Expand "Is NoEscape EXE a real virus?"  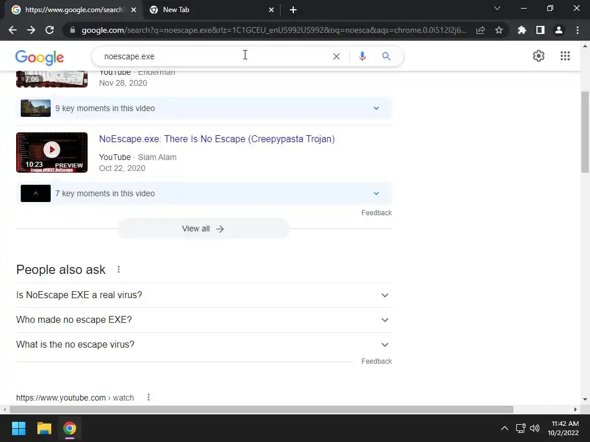(x=203, y=295)
